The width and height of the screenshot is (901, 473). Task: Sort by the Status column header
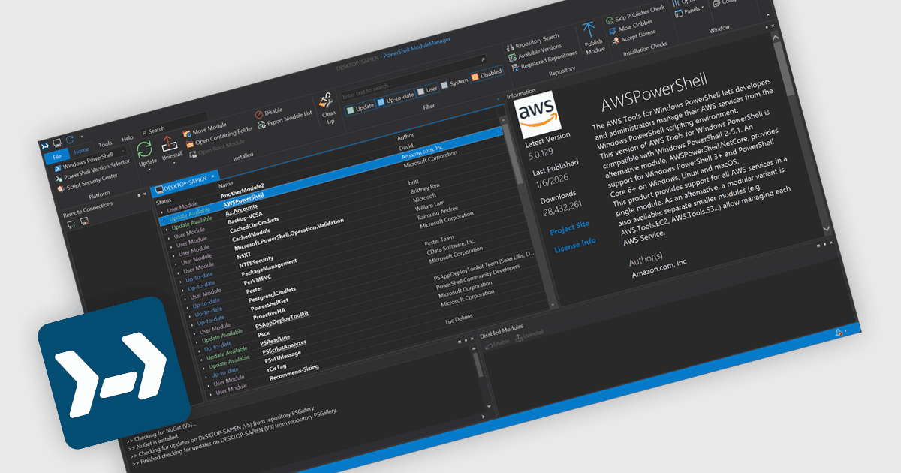[163, 200]
